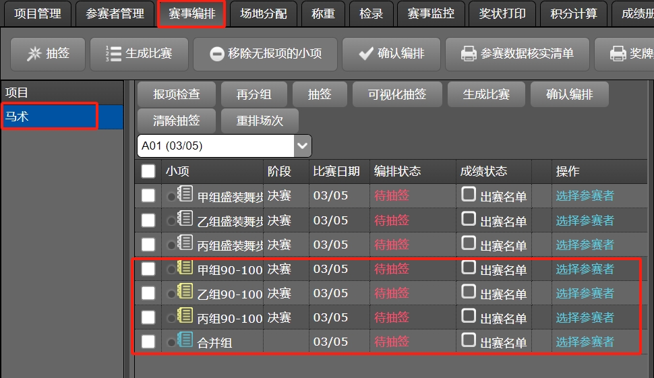654x378 pixels.
Task: Open the A01 (03/05) session dropdown
Action: (x=303, y=145)
